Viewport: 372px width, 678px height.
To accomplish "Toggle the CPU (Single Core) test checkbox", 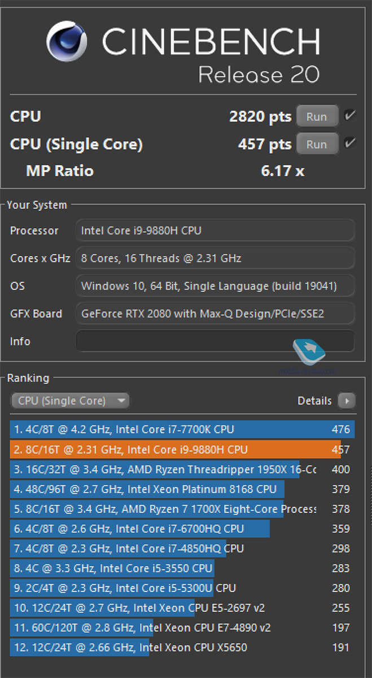I will click(350, 144).
